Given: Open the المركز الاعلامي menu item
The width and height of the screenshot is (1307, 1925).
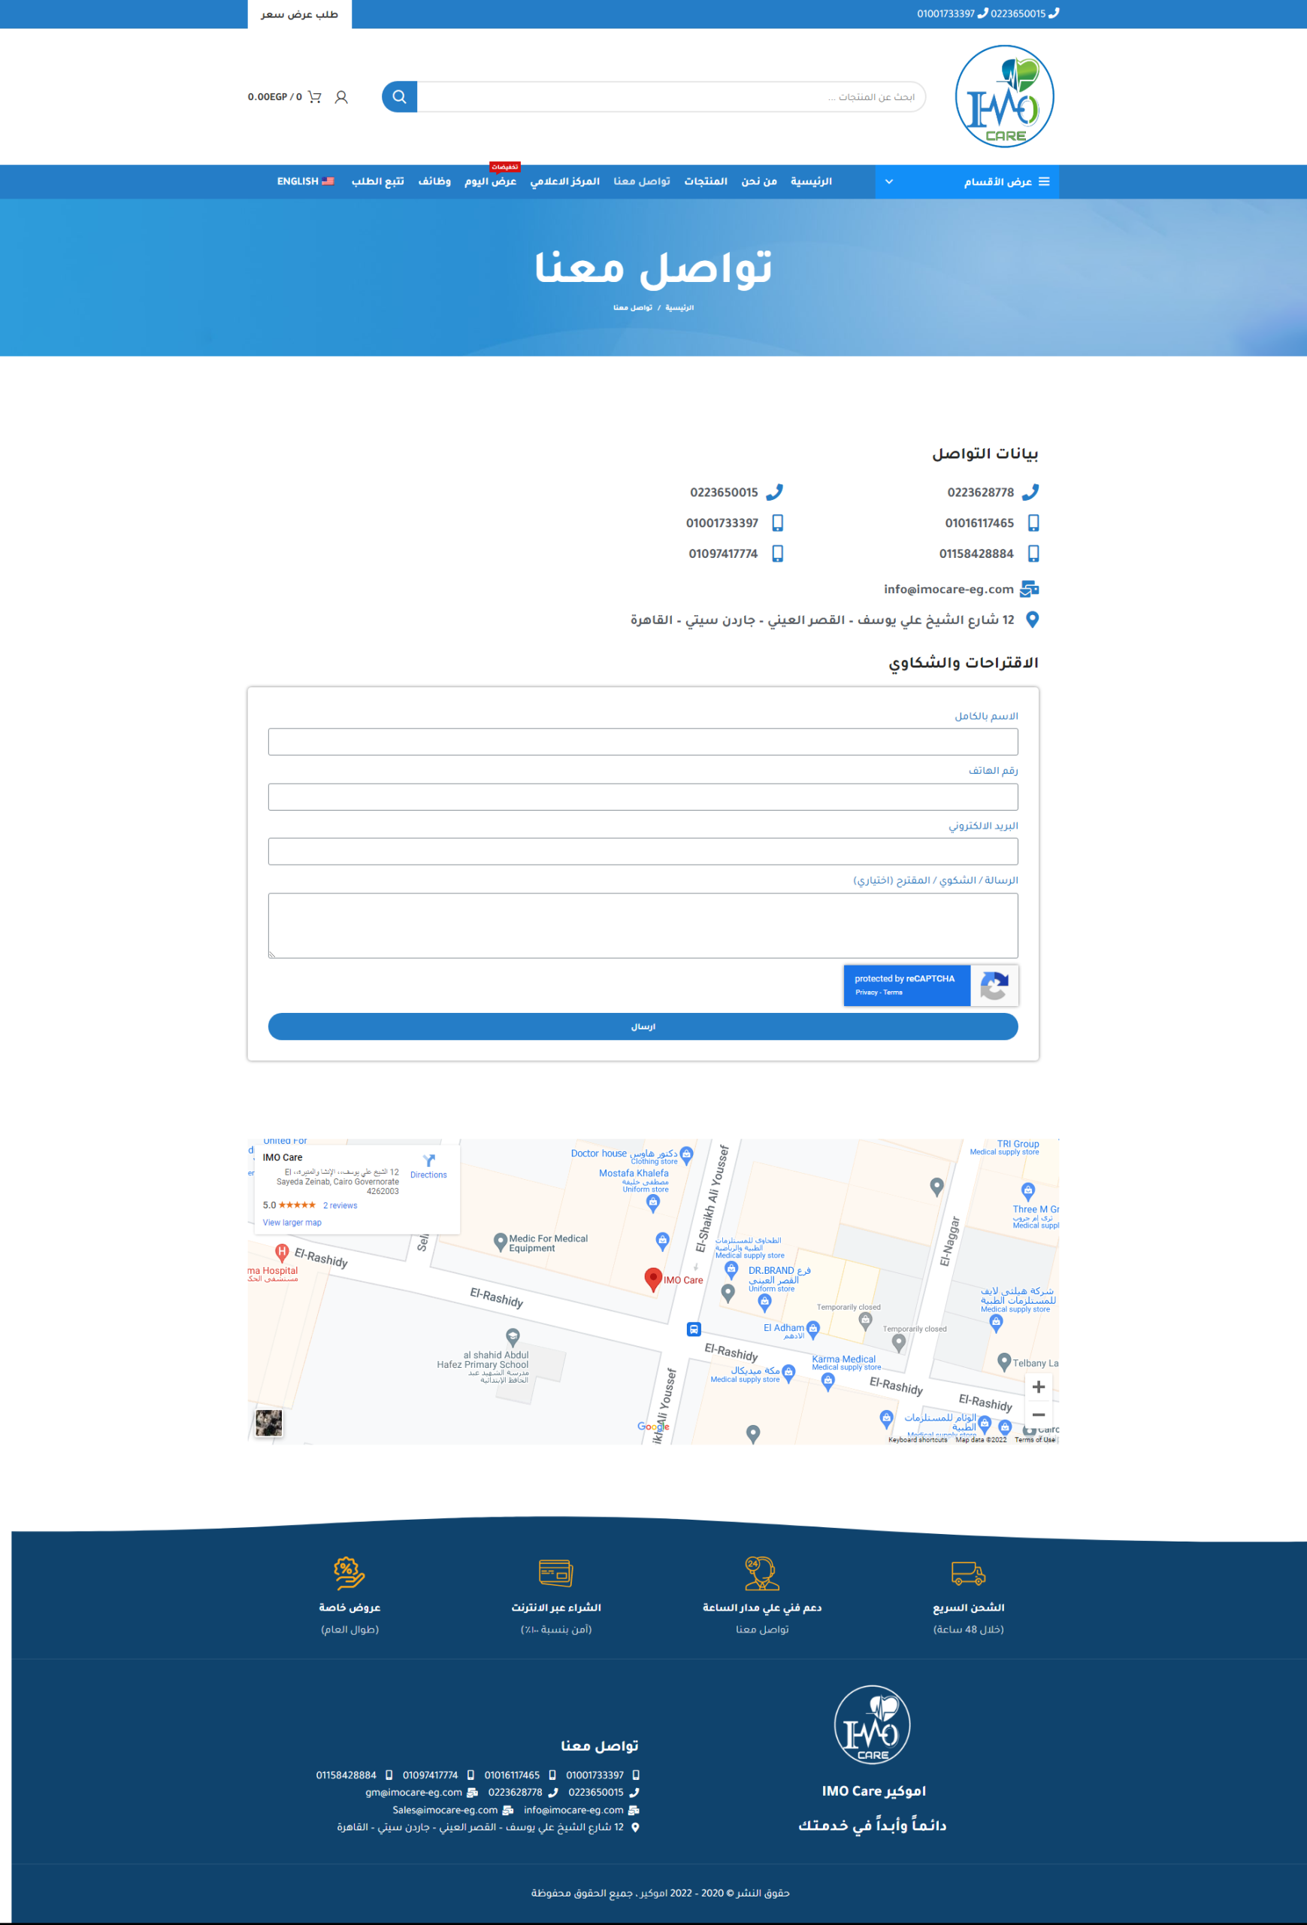Looking at the screenshot, I should 564,181.
